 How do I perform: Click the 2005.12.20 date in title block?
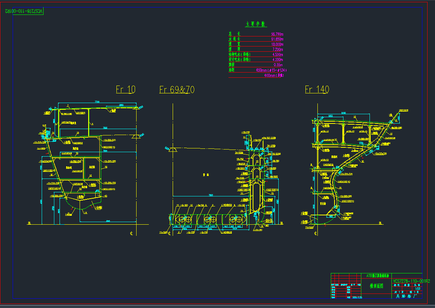(x=357, y=297)
